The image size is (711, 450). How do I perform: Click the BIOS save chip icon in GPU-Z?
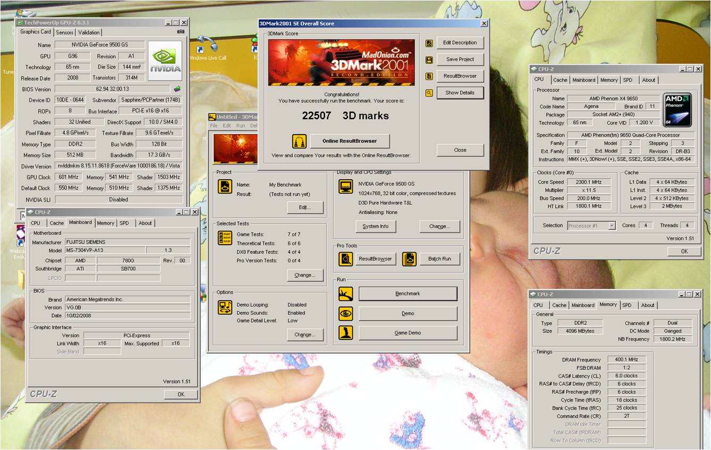177,89
